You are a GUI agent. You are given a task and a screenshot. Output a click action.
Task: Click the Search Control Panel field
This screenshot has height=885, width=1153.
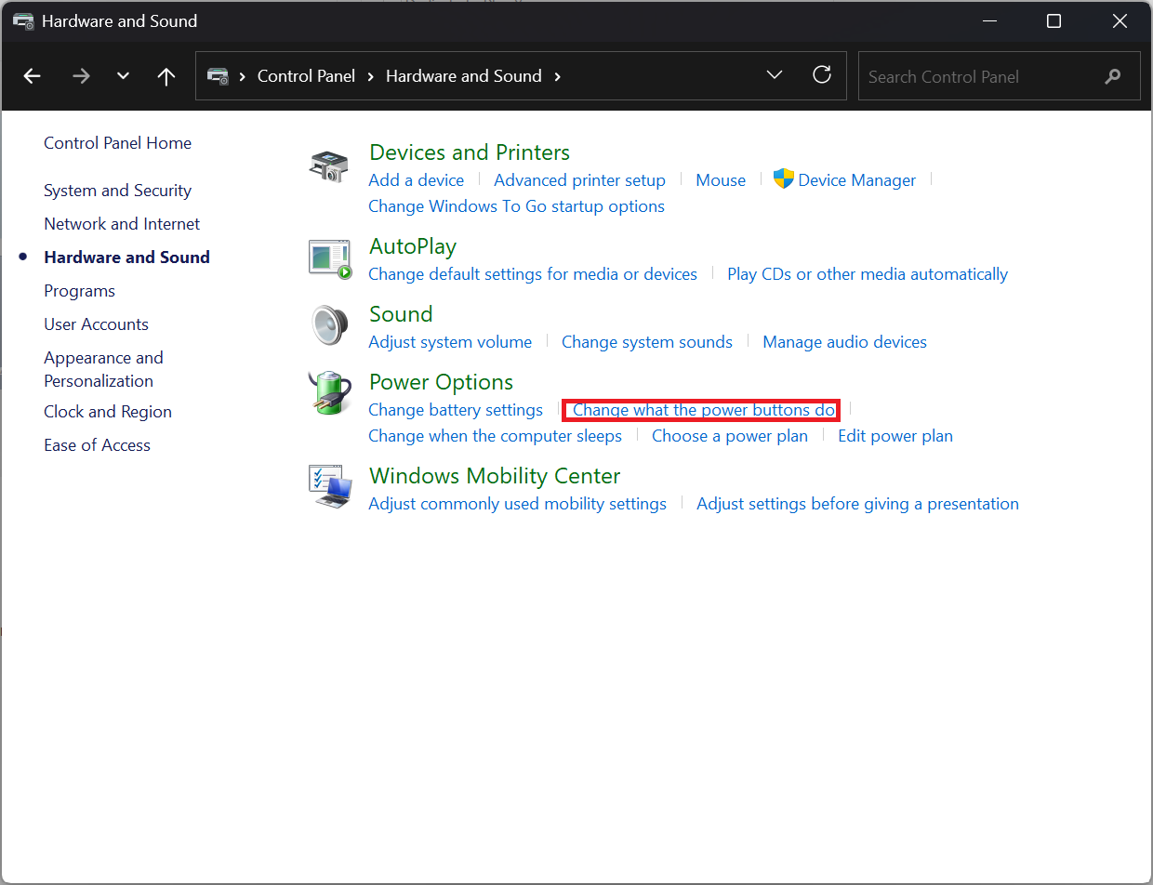(x=999, y=76)
